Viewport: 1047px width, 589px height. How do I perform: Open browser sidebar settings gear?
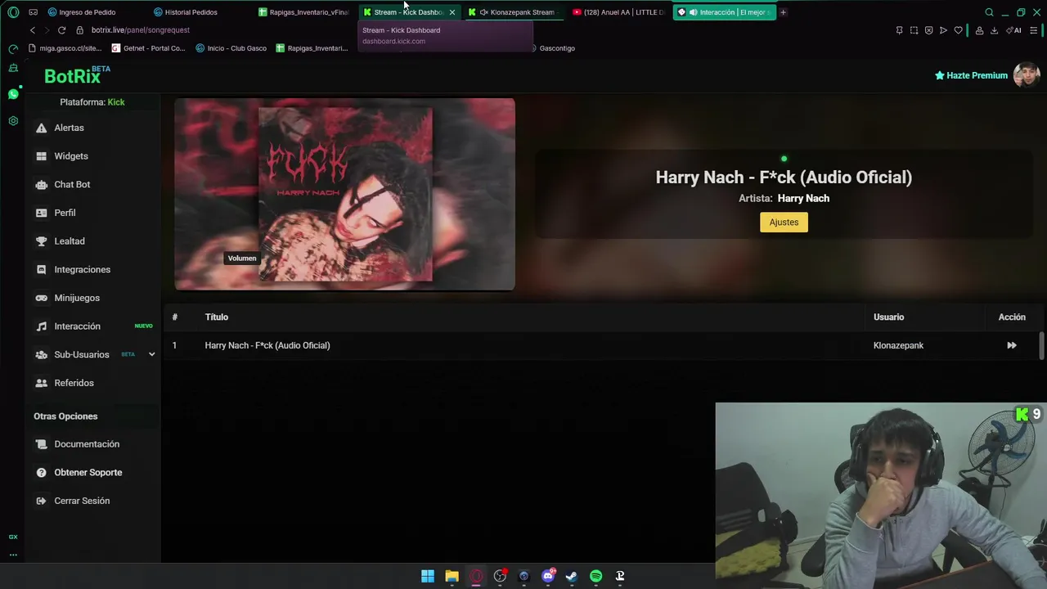pyautogui.click(x=13, y=121)
